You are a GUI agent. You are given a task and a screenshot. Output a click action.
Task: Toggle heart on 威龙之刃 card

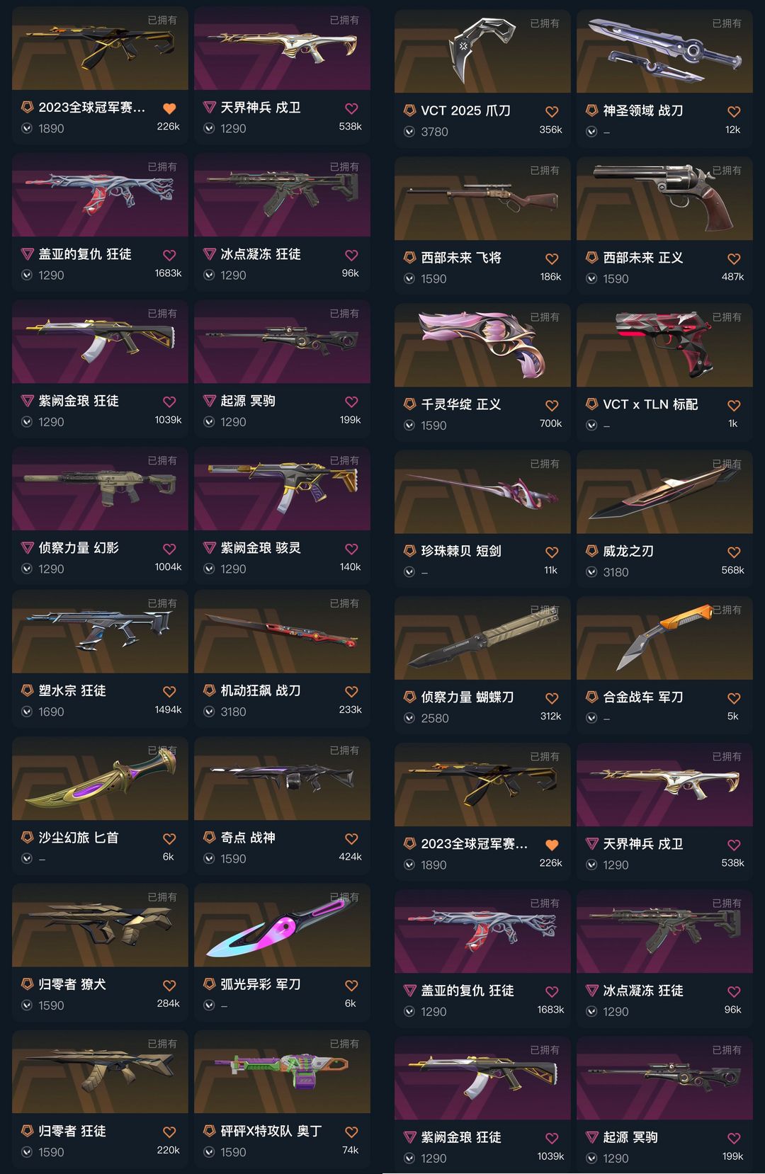(734, 552)
